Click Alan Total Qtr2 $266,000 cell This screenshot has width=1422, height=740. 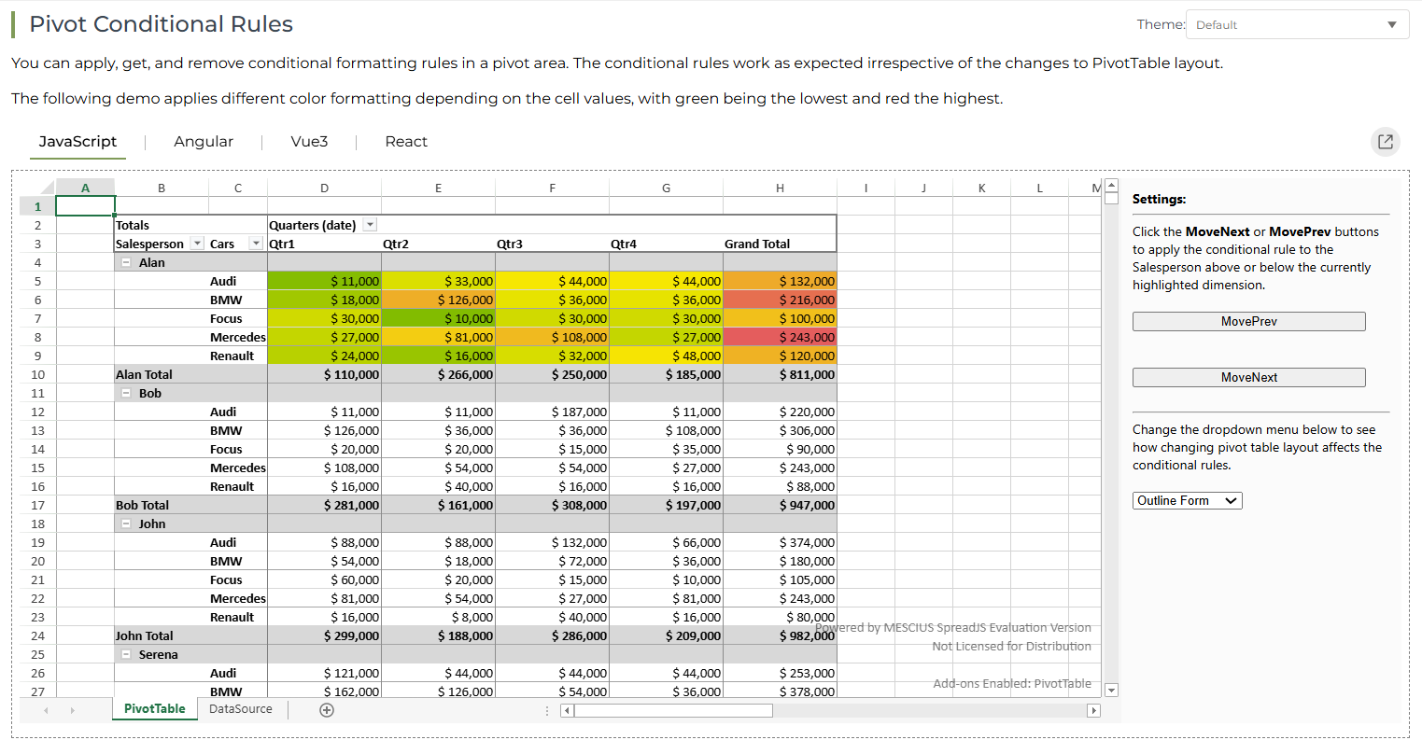438,374
